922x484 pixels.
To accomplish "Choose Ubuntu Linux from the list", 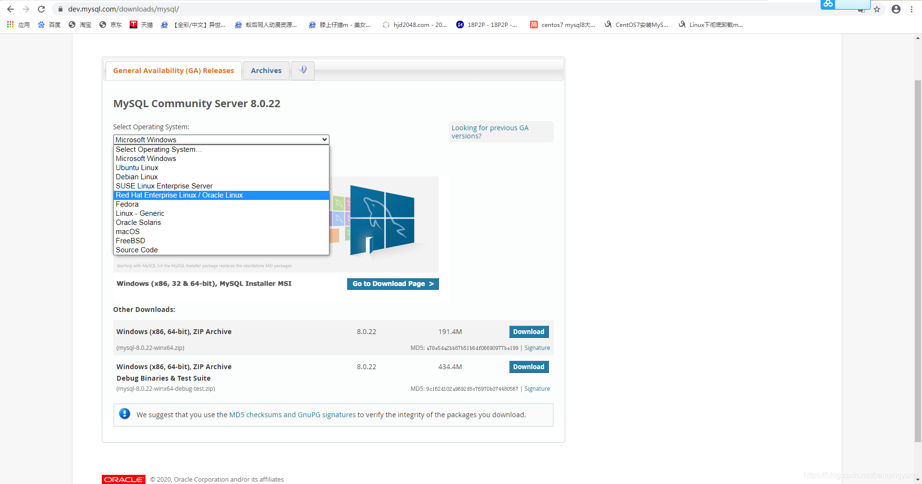I will pyautogui.click(x=221, y=168).
